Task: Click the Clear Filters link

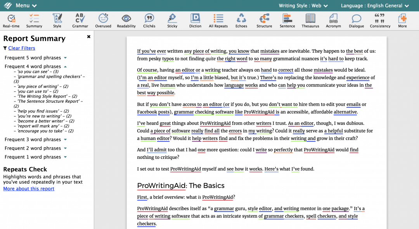Action: (x=21, y=48)
